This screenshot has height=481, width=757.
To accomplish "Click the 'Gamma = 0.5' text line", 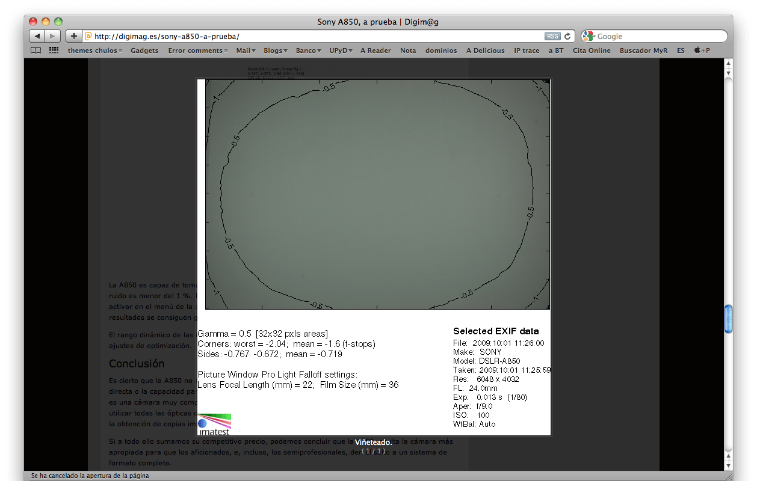I will (x=262, y=334).
